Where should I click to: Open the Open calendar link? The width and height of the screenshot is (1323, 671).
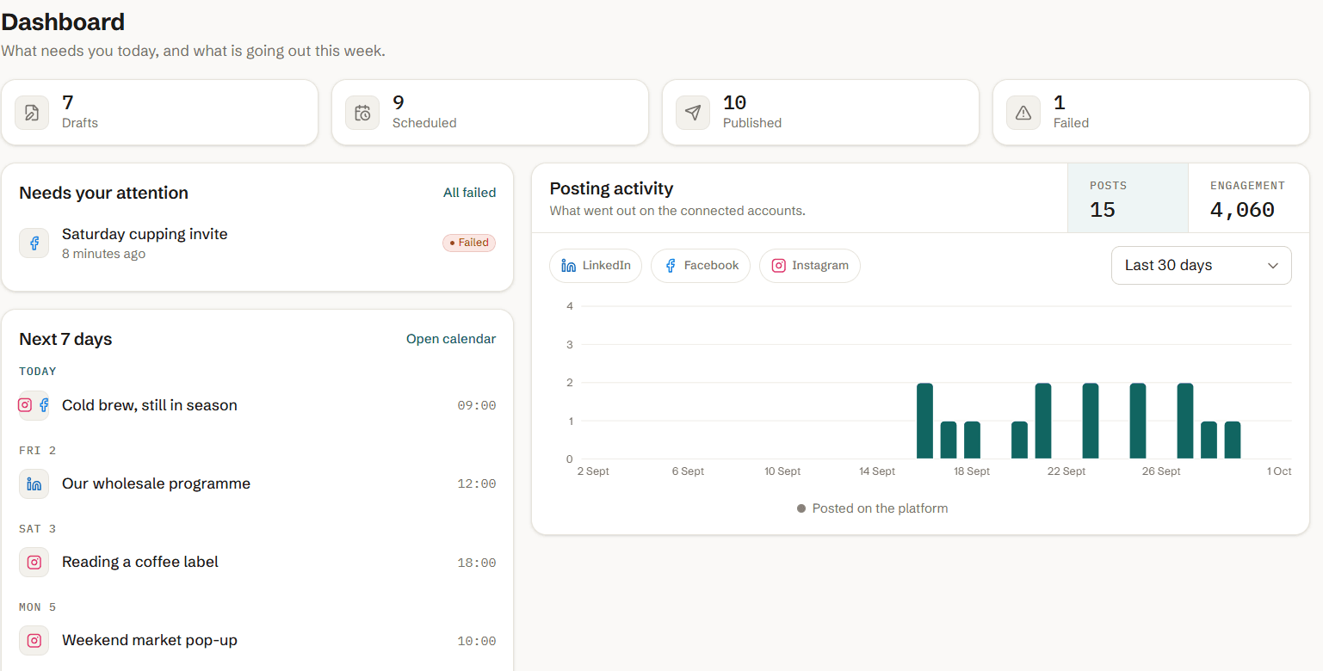point(451,339)
